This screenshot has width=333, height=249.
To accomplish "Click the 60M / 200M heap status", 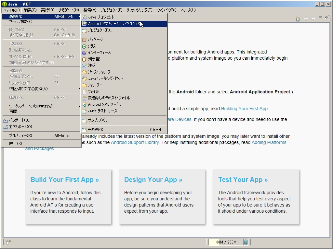I will 226,242.
